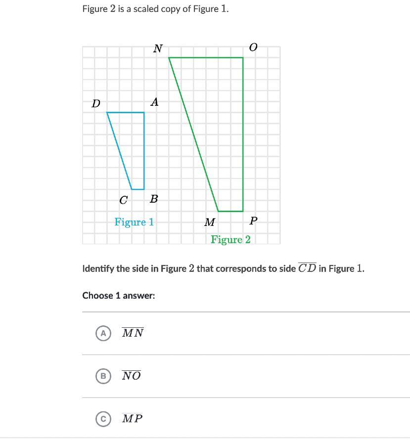Click the NO answer text

click(132, 376)
